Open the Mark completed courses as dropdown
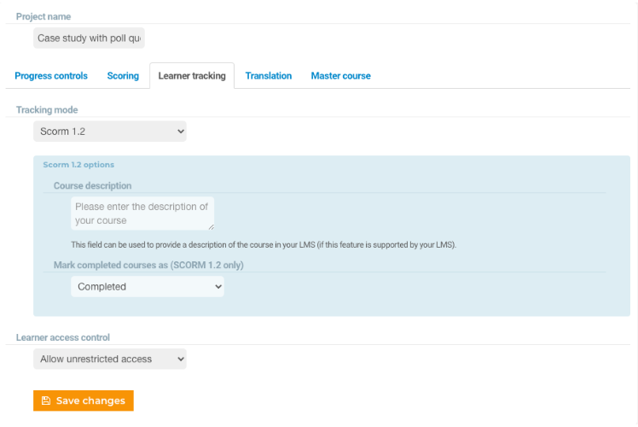Screen dimensions: 638x427 click(148, 286)
